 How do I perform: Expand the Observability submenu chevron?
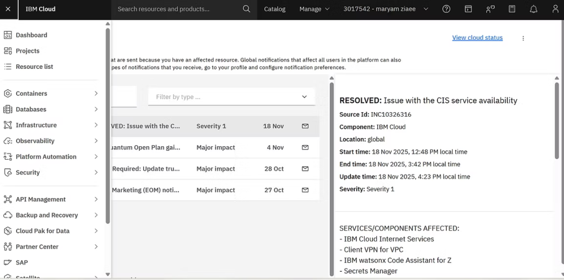click(x=96, y=141)
